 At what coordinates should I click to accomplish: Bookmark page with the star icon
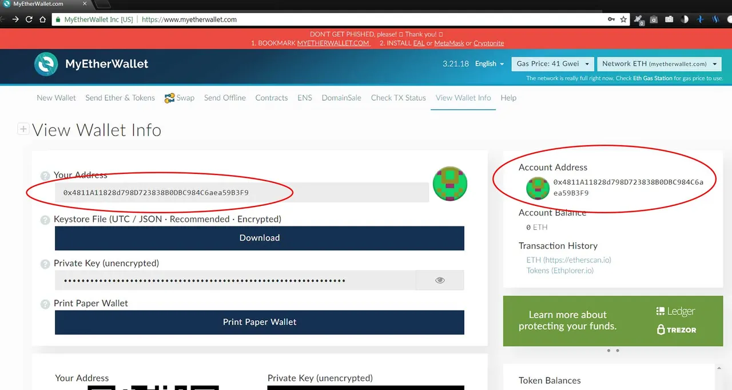pyautogui.click(x=623, y=19)
